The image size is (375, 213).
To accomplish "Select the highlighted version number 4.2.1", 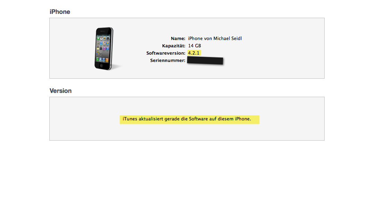I will (194, 53).
